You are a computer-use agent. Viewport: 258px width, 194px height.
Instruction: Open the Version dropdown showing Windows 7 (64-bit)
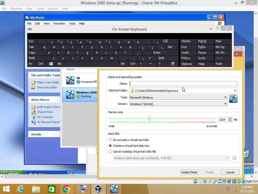tap(178, 104)
